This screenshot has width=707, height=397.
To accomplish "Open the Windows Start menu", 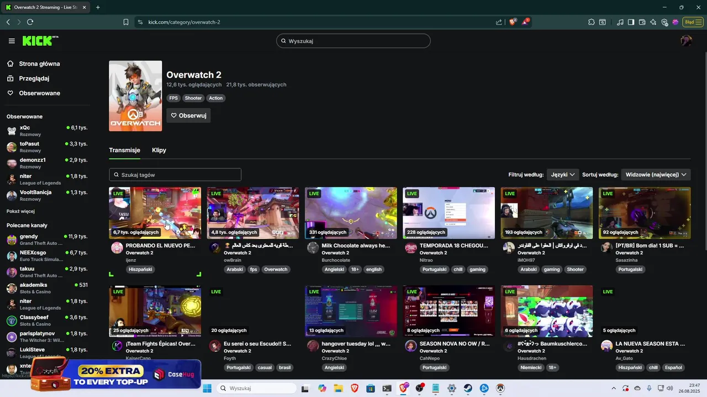I will click(207, 388).
